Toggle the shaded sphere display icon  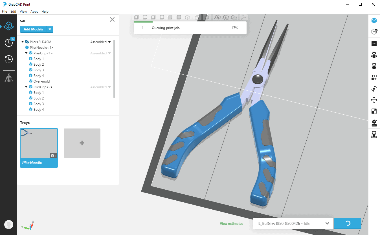click(x=207, y=17)
